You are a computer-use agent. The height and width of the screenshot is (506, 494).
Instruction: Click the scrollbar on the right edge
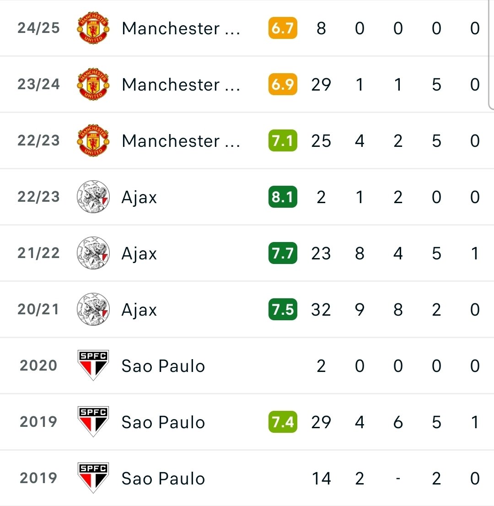click(491, 55)
